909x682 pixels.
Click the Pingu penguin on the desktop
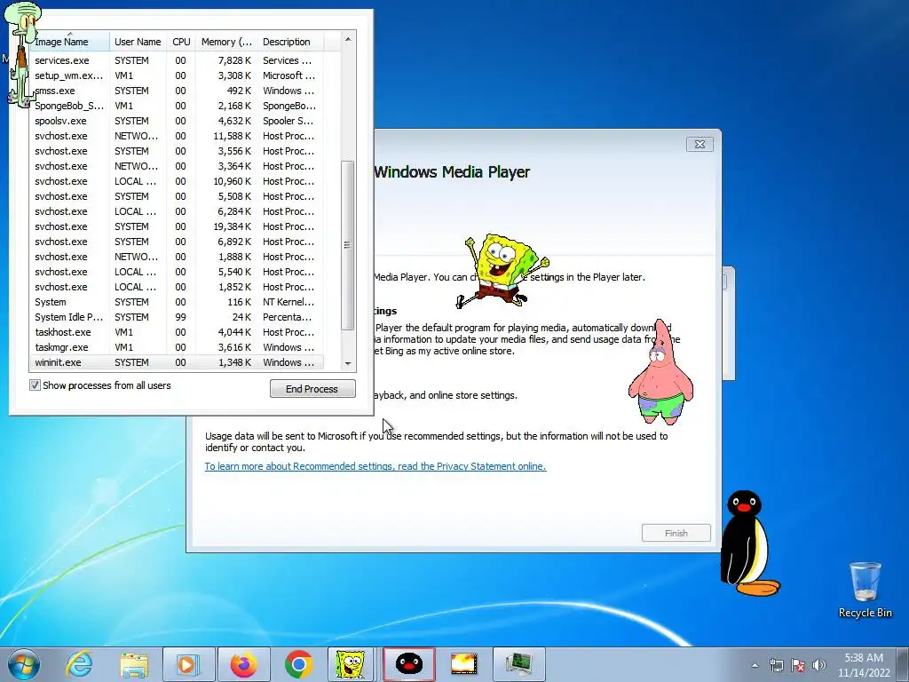tap(749, 543)
